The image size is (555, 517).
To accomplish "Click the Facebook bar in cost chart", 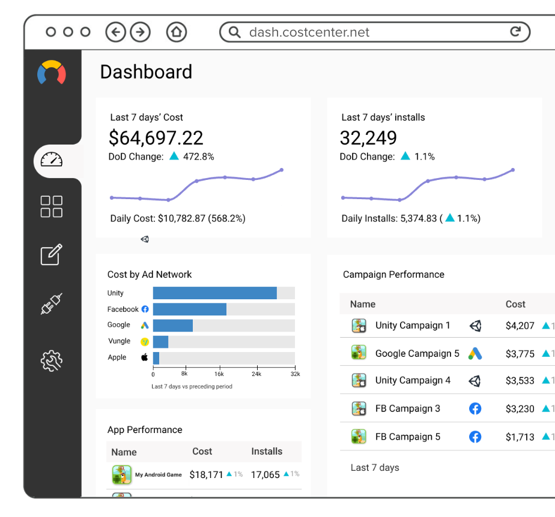I will point(190,309).
